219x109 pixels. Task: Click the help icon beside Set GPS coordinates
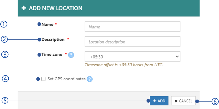click(90, 79)
